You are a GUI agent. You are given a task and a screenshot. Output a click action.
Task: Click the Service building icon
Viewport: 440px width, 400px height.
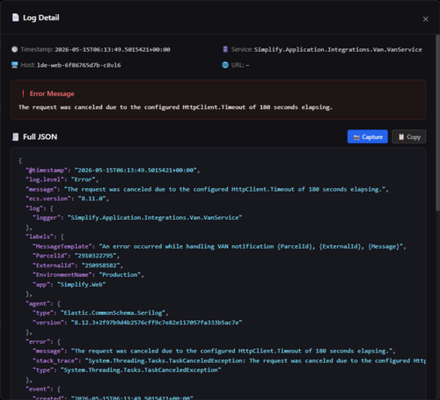pyautogui.click(x=225, y=49)
